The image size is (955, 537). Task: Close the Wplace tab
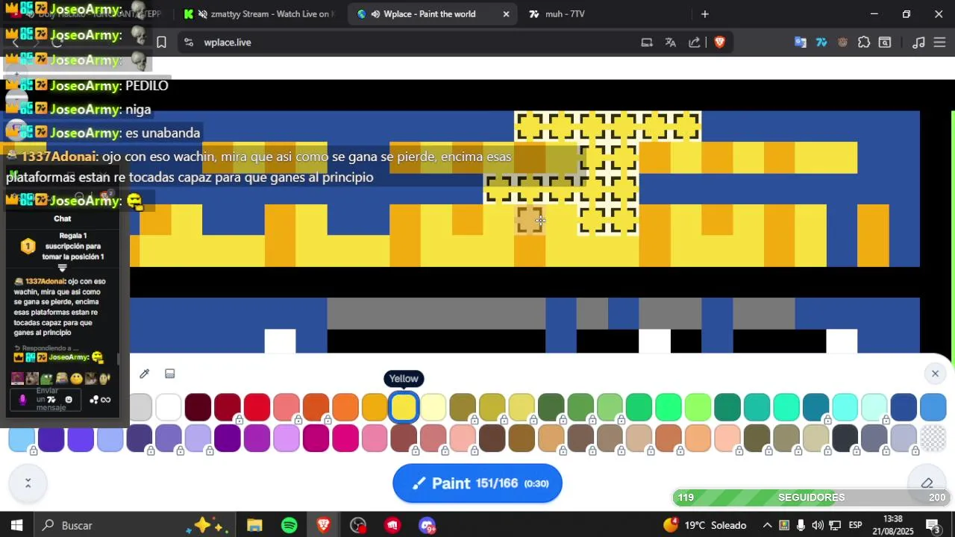coord(507,14)
